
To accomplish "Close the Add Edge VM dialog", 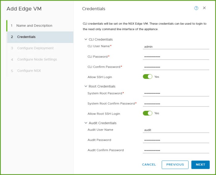I will pos(204,8).
